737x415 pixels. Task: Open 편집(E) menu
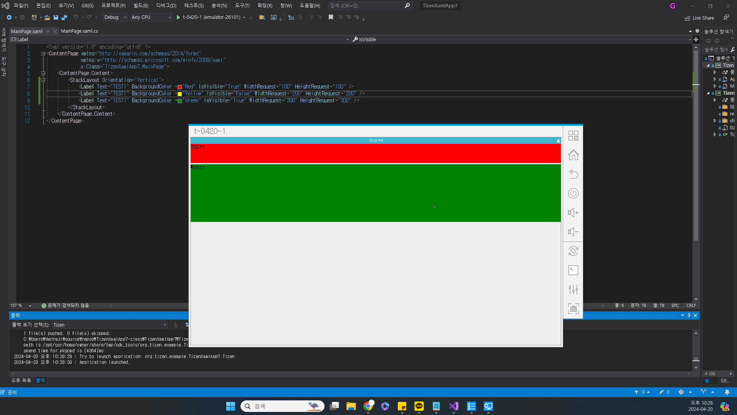[x=44, y=6]
